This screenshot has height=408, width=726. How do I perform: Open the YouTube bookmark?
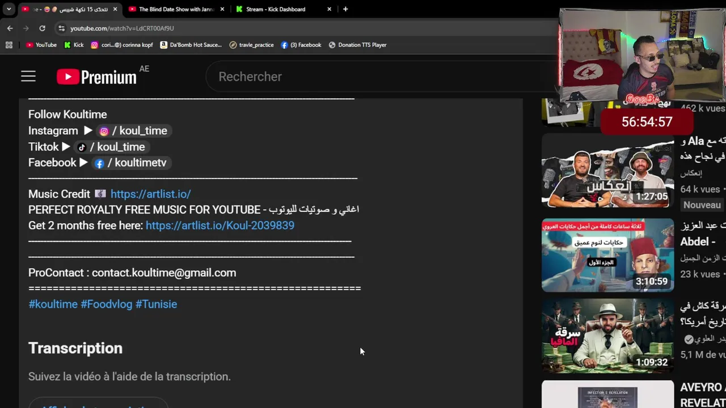point(41,45)
